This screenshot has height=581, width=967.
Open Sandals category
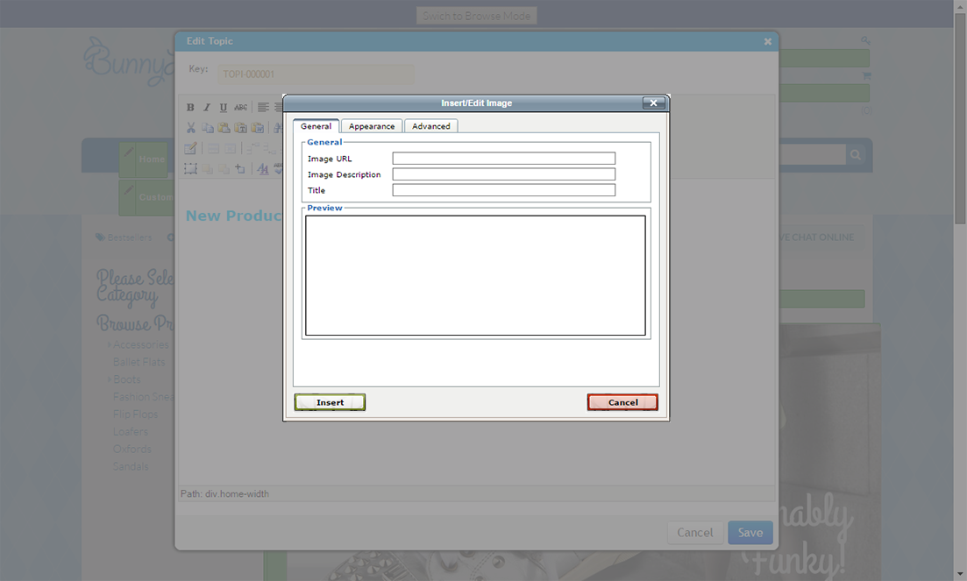point(130,466)
